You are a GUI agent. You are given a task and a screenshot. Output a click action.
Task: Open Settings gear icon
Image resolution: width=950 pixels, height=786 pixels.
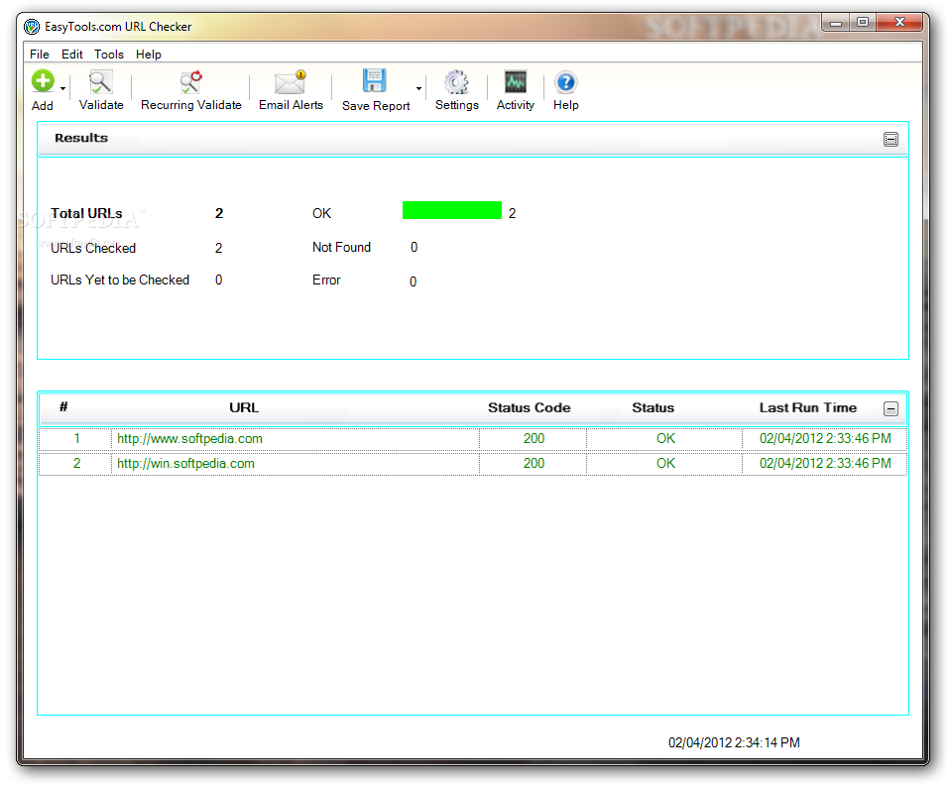point(456,82)
